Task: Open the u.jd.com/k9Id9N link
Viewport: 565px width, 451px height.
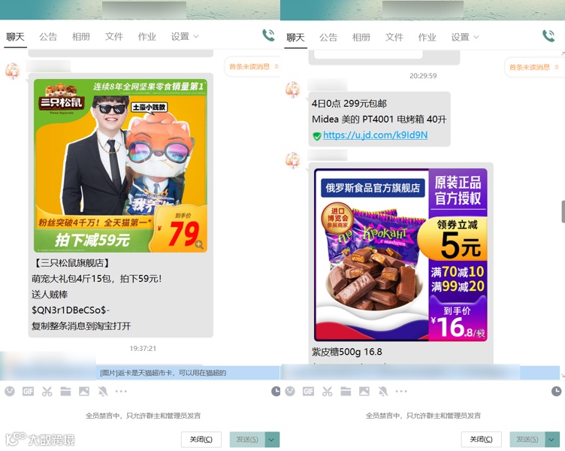Action: (x=375, y=135)
